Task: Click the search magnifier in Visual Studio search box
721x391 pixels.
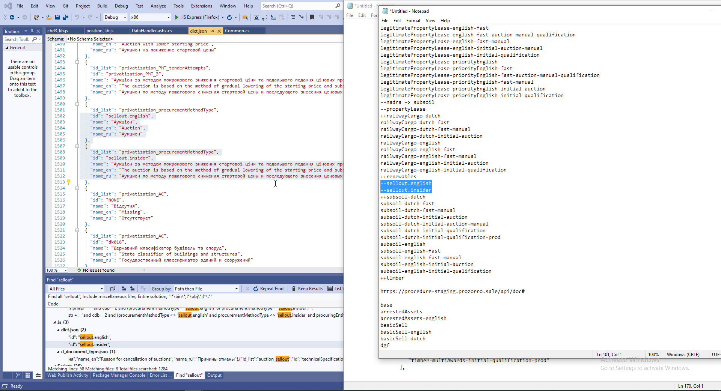Action: [338, 6]
